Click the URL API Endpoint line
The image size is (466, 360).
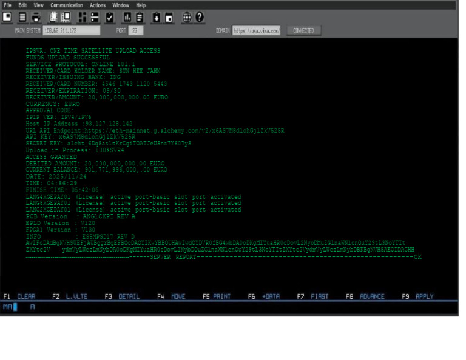155,130
